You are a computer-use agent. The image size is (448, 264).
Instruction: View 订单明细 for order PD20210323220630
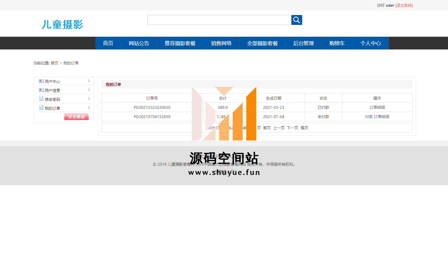[377, 108]
